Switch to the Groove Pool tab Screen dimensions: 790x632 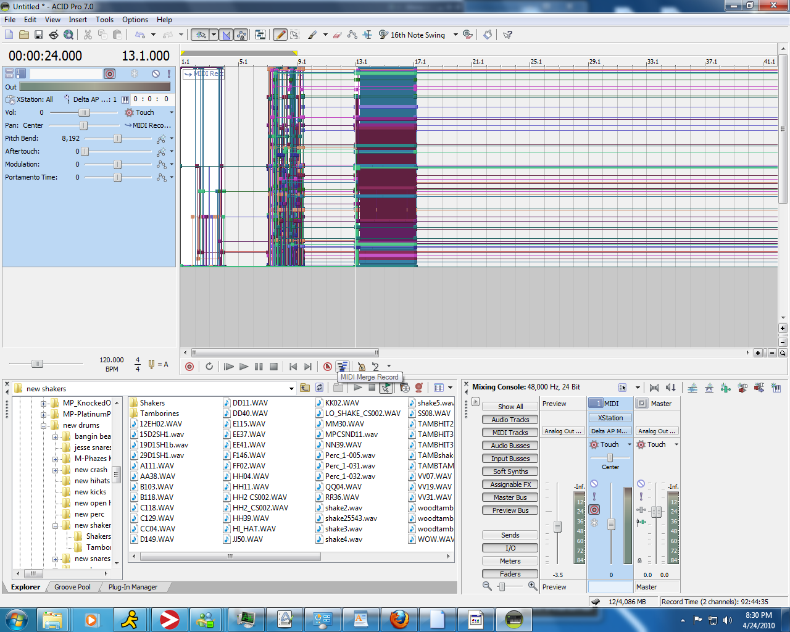pos(72,587)
